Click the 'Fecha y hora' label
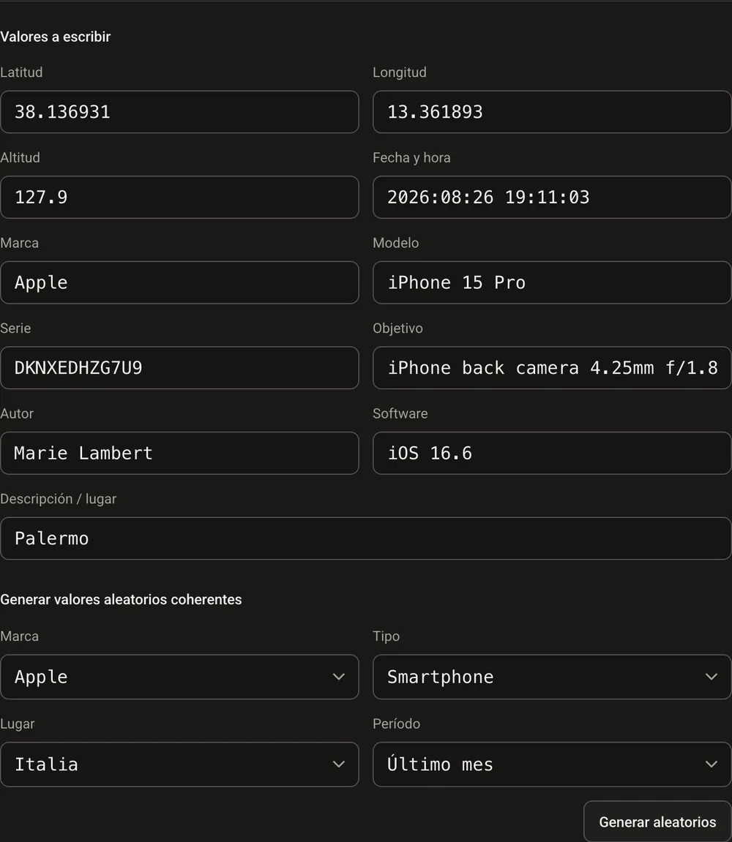Viewport: 732px width, 842px height. pyautogui.click(x=411, y=157)
